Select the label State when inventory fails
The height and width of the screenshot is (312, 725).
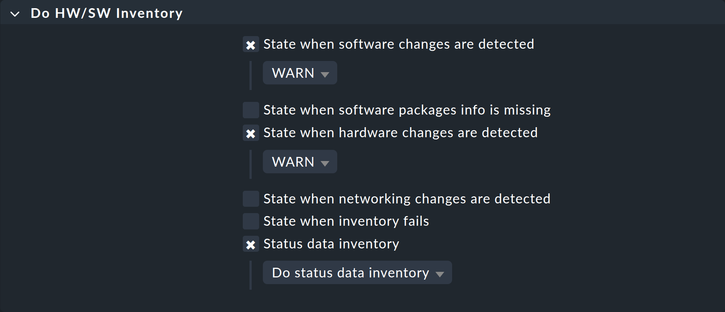click(346, 221)
